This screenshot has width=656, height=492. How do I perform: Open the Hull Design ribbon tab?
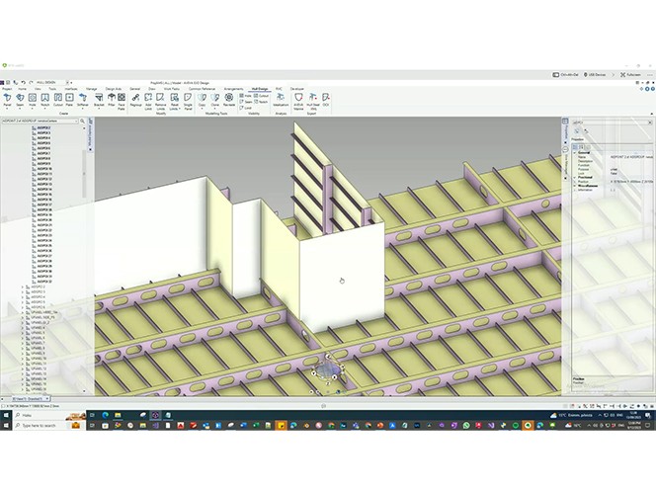(x=260, y=88)
